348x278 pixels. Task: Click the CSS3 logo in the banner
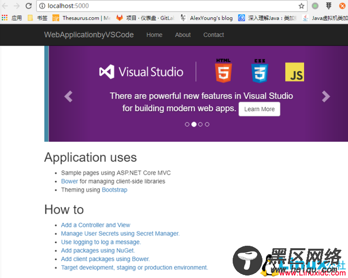(x=260, y=71)
